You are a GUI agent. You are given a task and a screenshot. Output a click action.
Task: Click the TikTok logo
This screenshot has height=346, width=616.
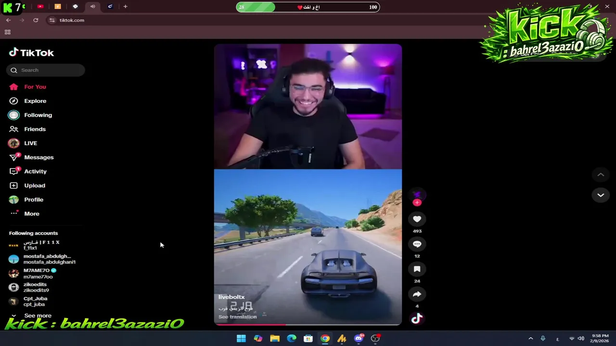coord(31,52)
